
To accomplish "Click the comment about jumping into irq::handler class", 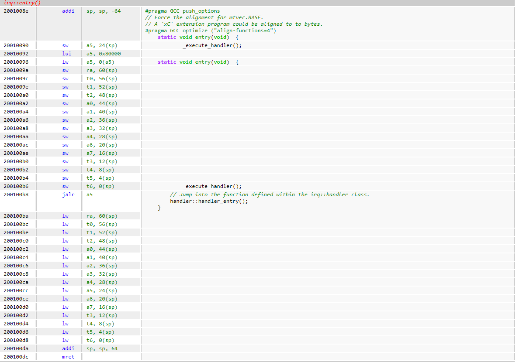I will coord(269,195).
